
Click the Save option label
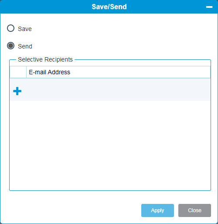[x=25, y=29]
